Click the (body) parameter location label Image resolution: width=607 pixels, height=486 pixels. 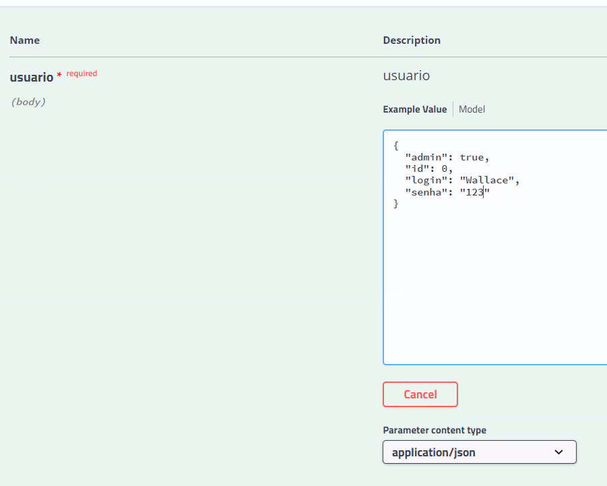point(28,102)
